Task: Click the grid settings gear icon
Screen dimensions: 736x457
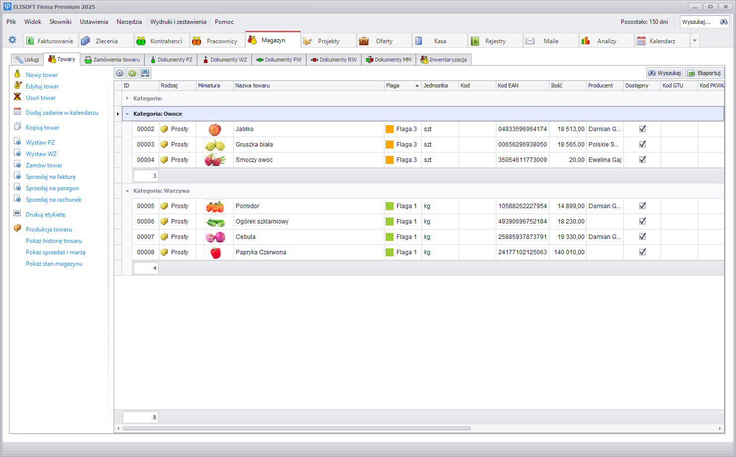Action: (120, 73)
